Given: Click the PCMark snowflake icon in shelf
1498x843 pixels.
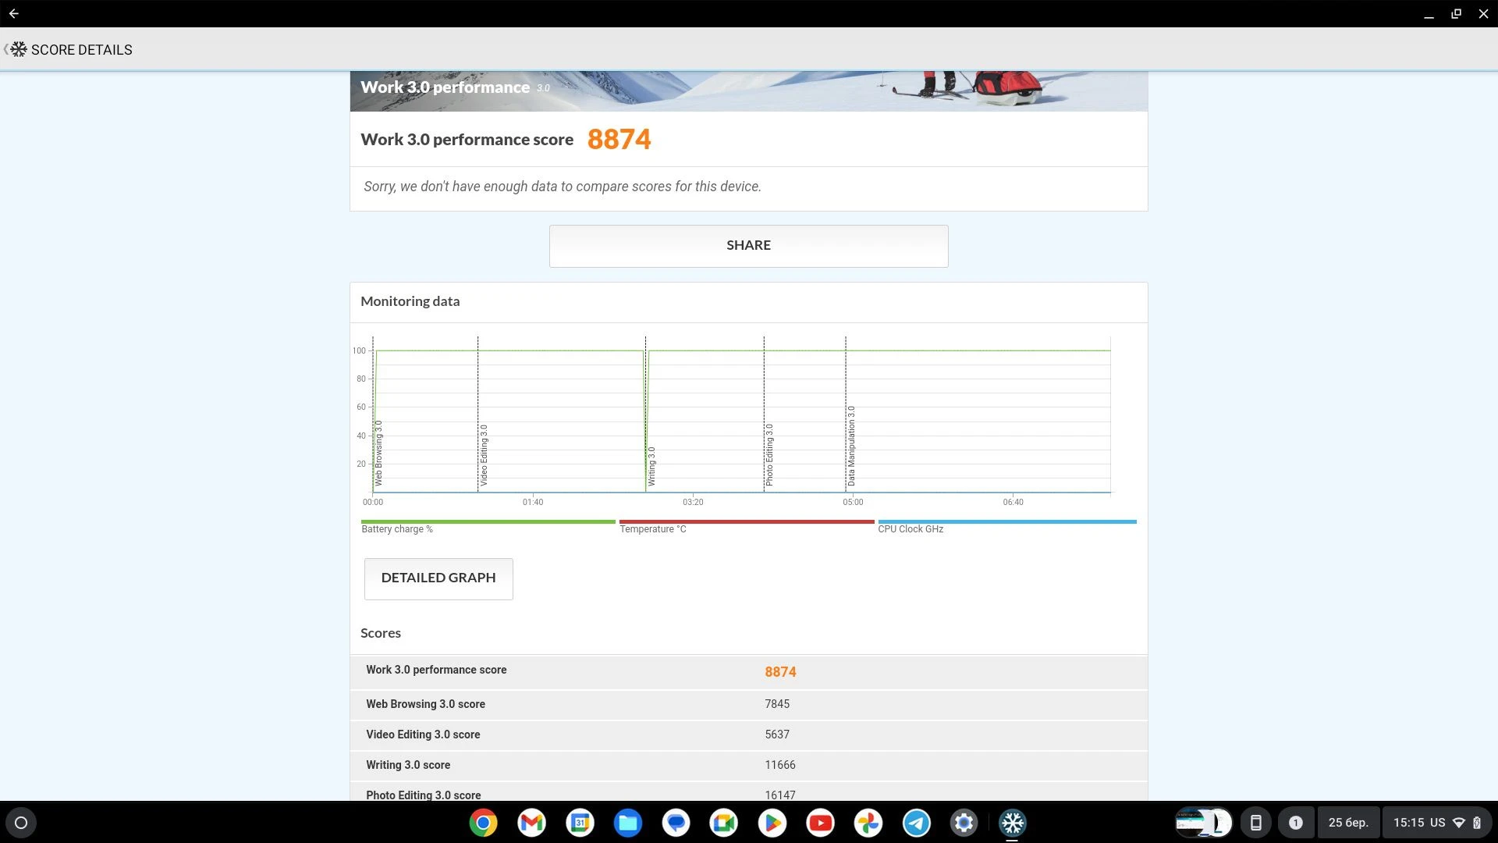Looking at the screenshot, I should (x=1013, y=823).
